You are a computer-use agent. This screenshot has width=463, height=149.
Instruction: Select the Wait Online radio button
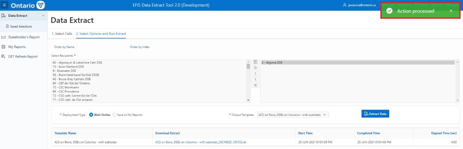click(91, 115)
